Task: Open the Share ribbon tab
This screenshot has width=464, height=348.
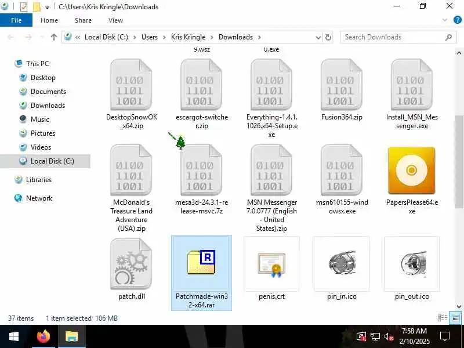Action: tap(83, 20)
